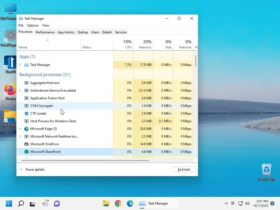
Task: Open the File menu
Action: tap(21, 25)
